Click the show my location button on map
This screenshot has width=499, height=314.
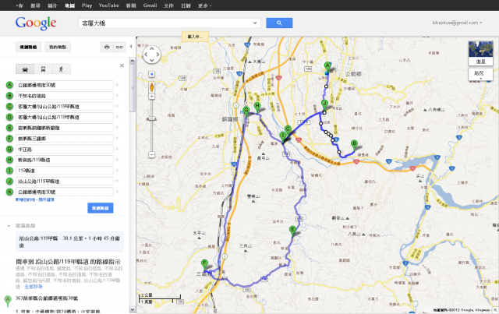(152, 74)
